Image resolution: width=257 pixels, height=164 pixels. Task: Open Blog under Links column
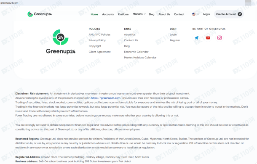[x=127, y=46]
